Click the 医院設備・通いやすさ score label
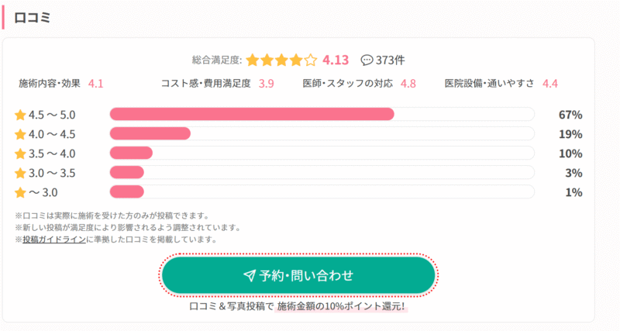 [490, 83]
